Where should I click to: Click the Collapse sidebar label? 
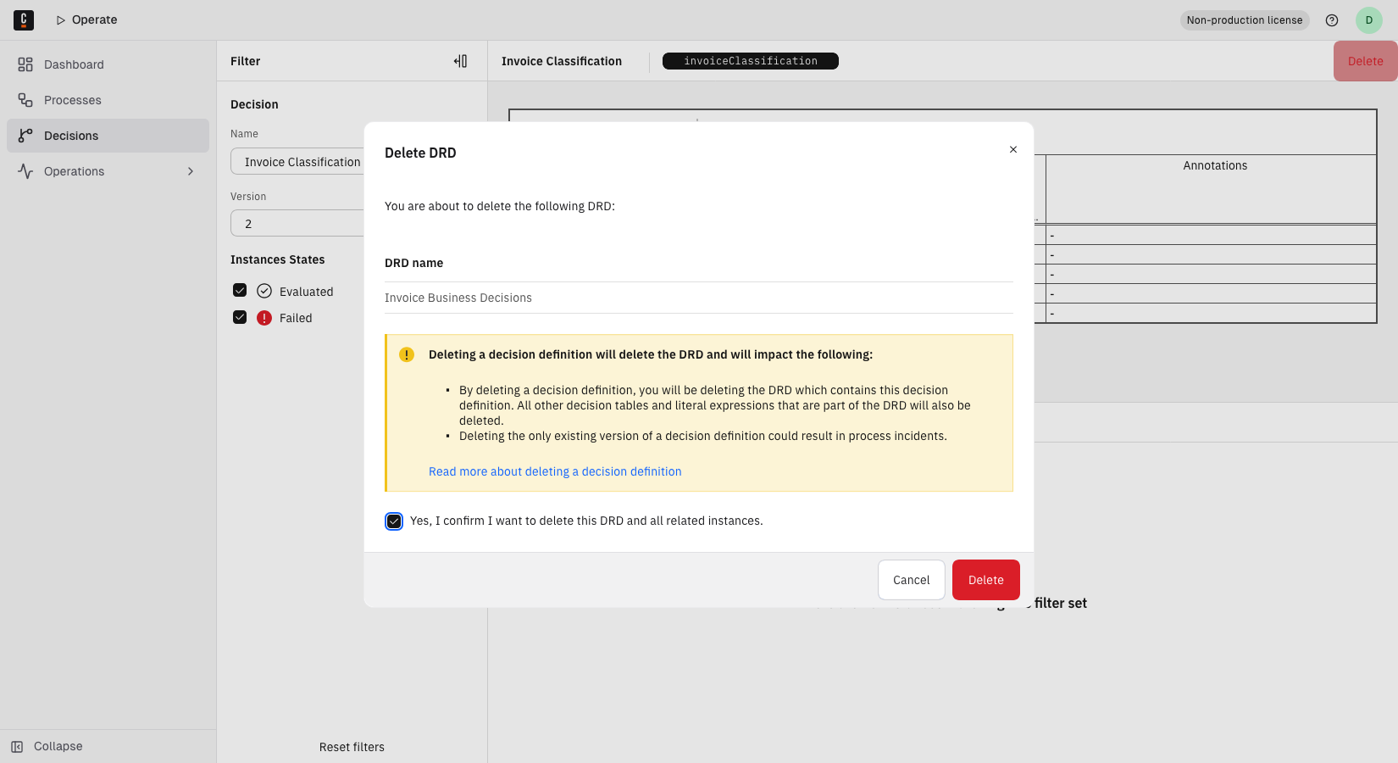(58, 746)
